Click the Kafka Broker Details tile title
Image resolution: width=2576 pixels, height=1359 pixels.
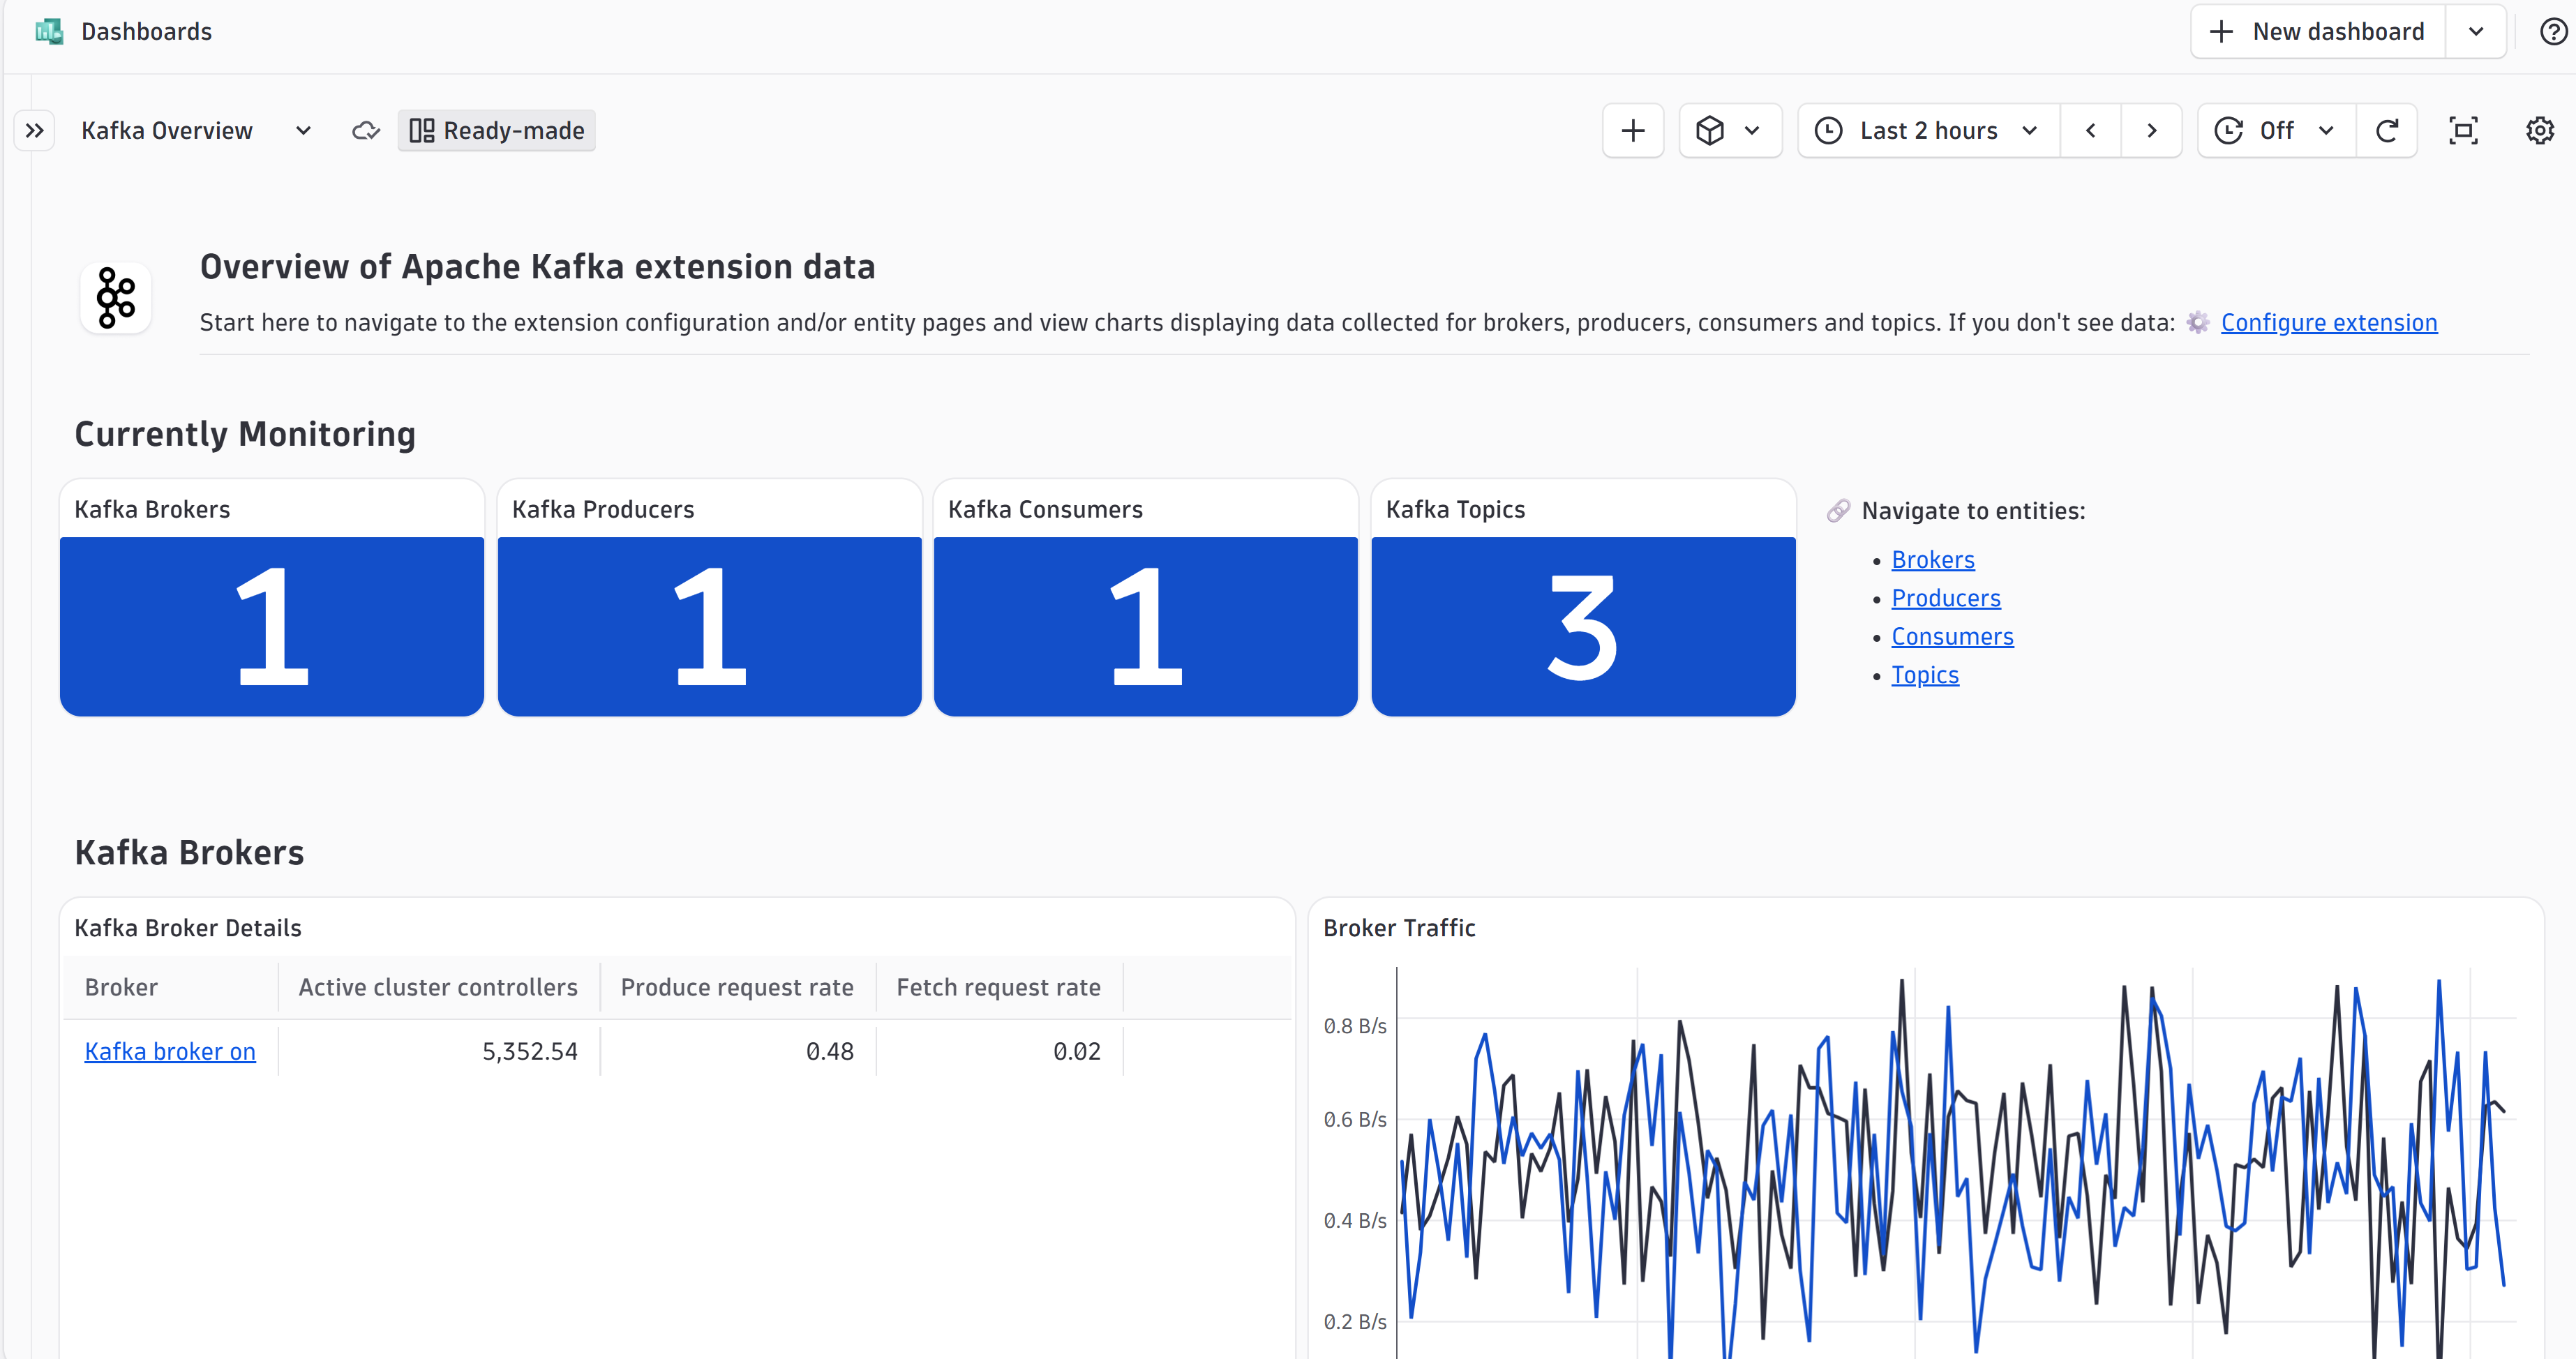[188, 928]
